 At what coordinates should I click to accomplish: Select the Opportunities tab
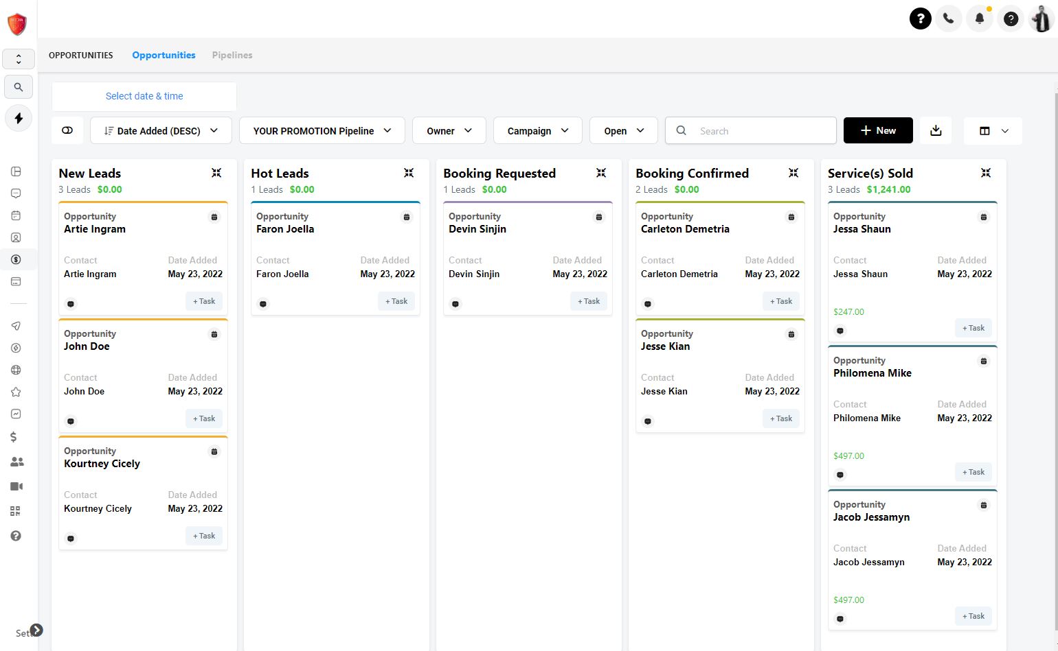pyautogui.click(x=164, y=55)
